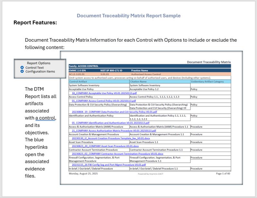Image resolution: width=257 pixels, height=198 pixels.
Task: Open the COMPANY Asset Scan Procedure docx link
Action: [105, 146]
